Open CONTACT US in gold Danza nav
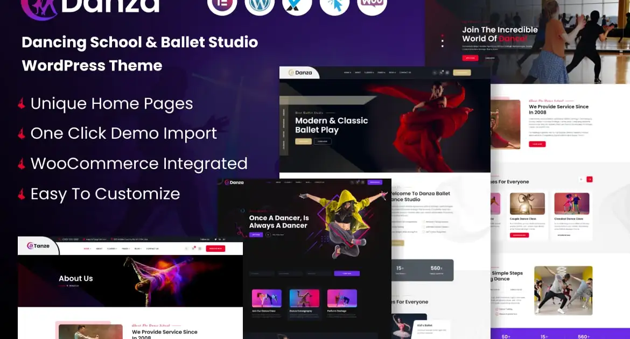The image size is (630, 339). click(x=405, y=73)
